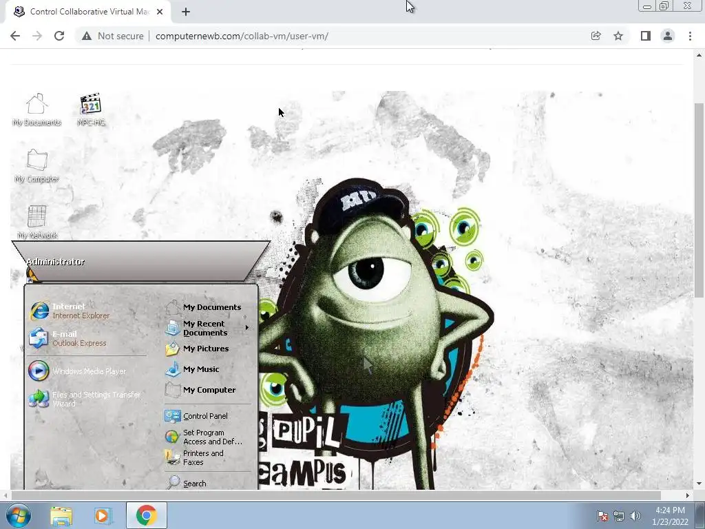Screen dimensions: 705x529
Task: Open My Music in start menu
Action: (x=193, y=369)
